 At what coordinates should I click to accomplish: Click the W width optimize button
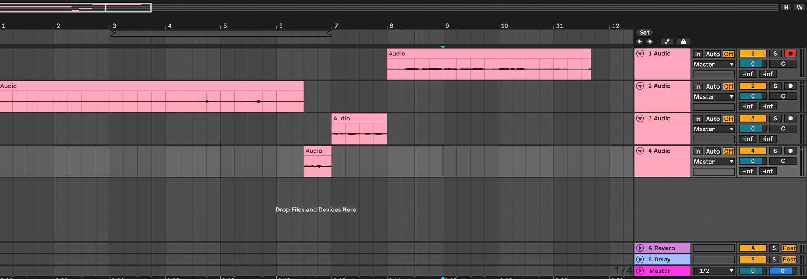[x=799, y=7]
